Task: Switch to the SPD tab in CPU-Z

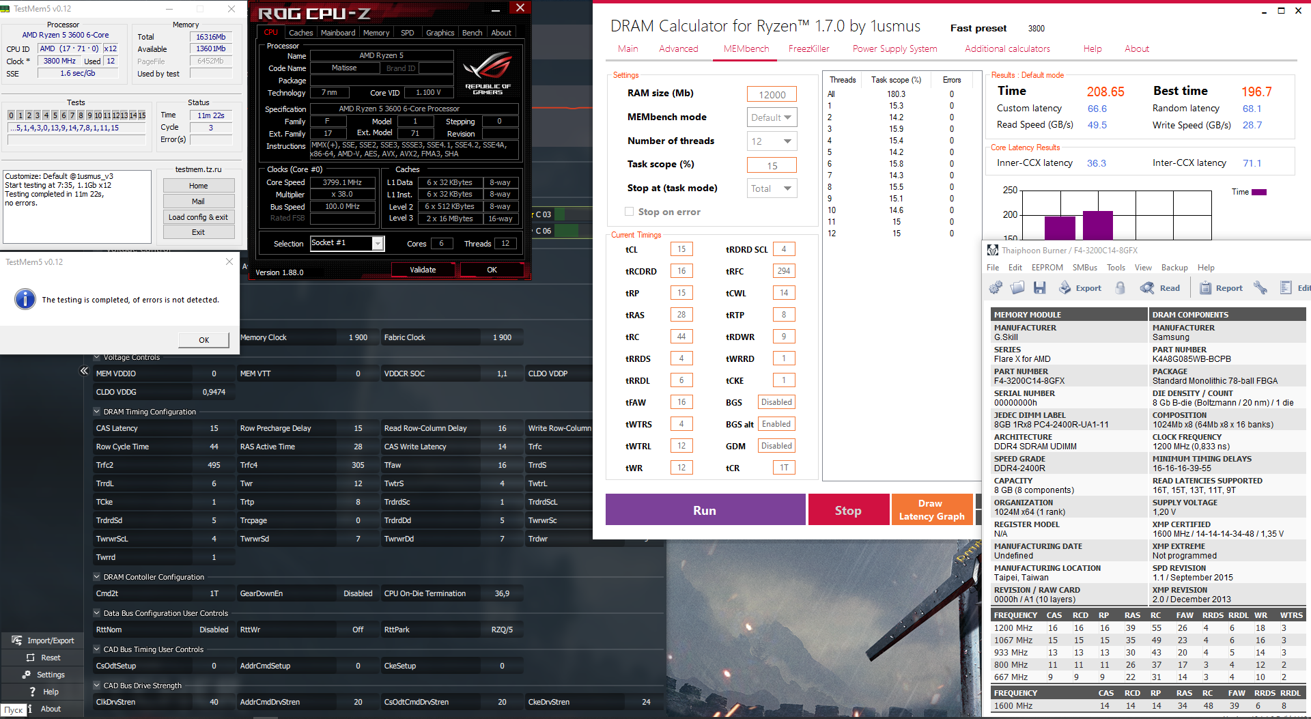Action: click(408, 33)
